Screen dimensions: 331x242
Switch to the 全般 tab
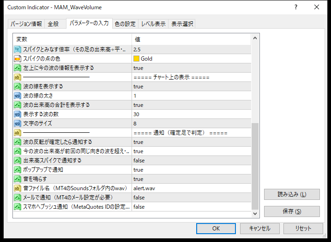point(55,24)
